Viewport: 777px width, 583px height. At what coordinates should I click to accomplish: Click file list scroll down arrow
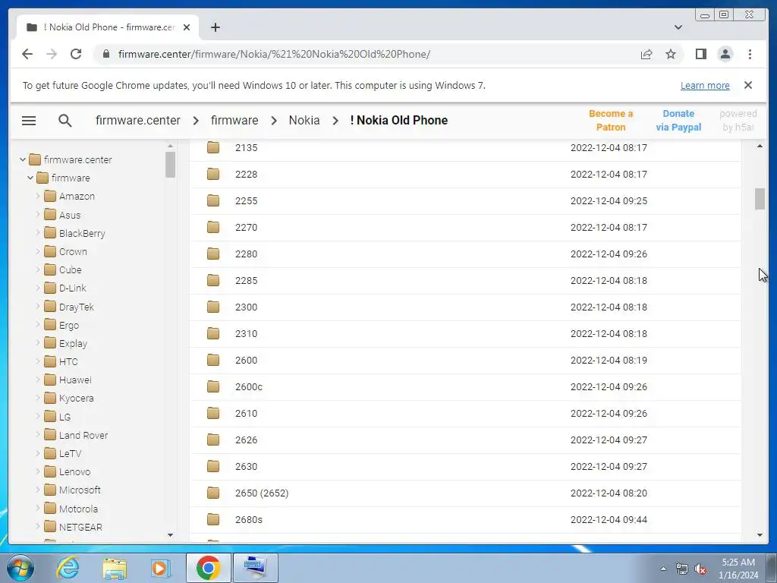pyautogui.click(x=760, y=535)
